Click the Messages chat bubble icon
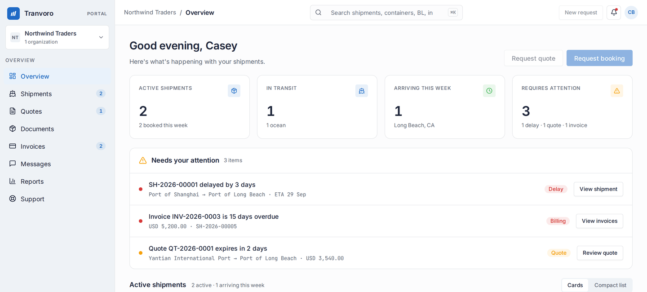The image size is (647, 292). pos(13,164)
